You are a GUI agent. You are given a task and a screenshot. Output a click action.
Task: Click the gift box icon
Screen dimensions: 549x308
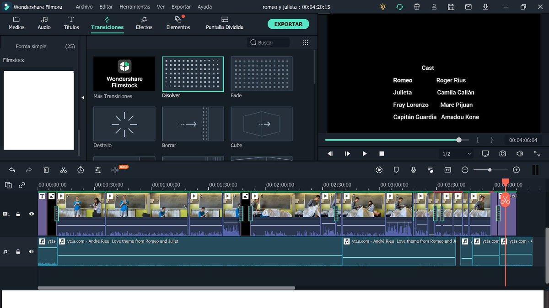coord(417,7)
